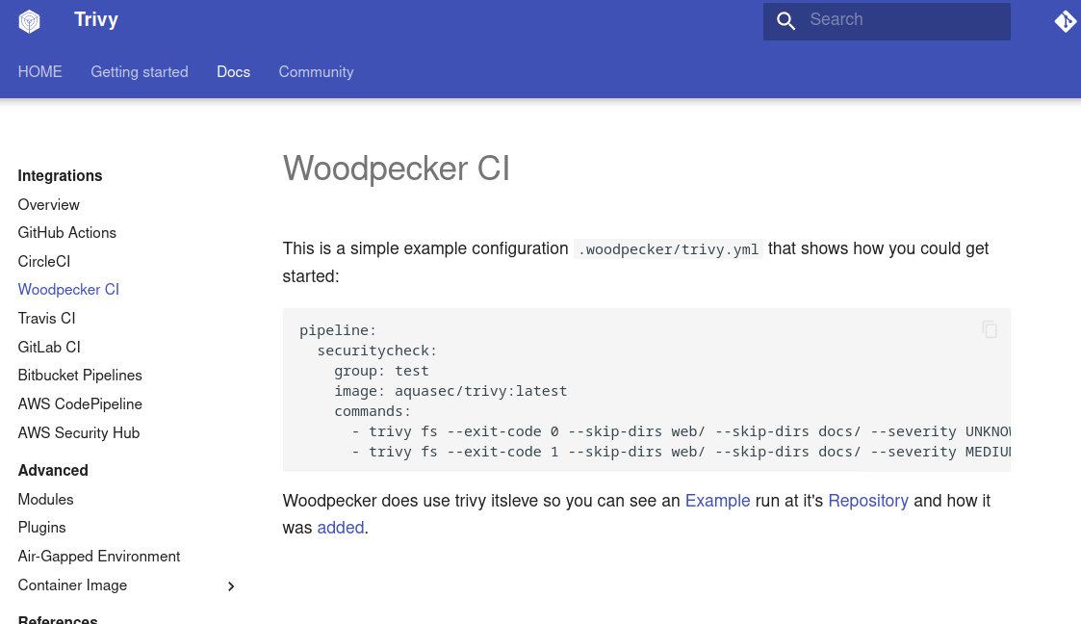1081x624 pixels.
Task: Click the 'securitycheck:' code line
Action: 377,351
